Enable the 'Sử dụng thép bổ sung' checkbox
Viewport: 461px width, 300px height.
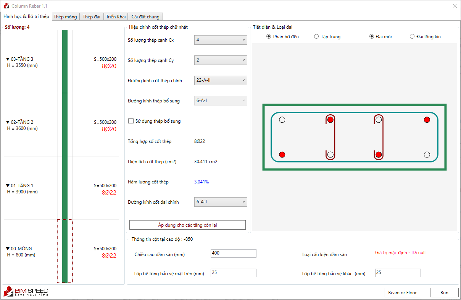click(x=130, y=122)
